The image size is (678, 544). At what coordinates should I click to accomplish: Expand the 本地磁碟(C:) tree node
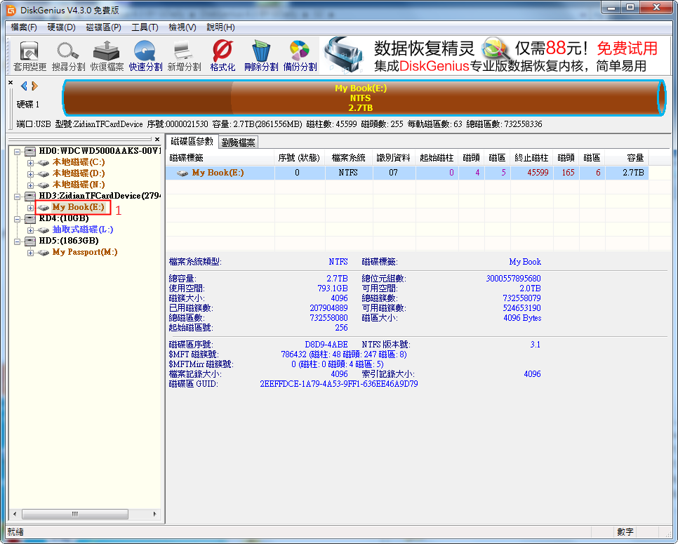30,163
